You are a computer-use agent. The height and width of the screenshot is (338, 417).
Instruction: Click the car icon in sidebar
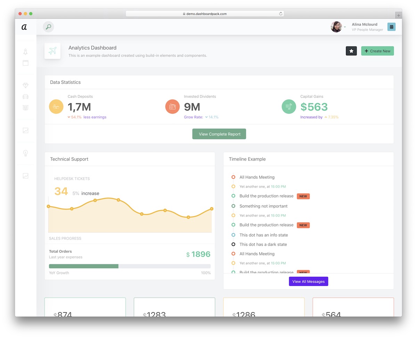[x=25, y=97]
